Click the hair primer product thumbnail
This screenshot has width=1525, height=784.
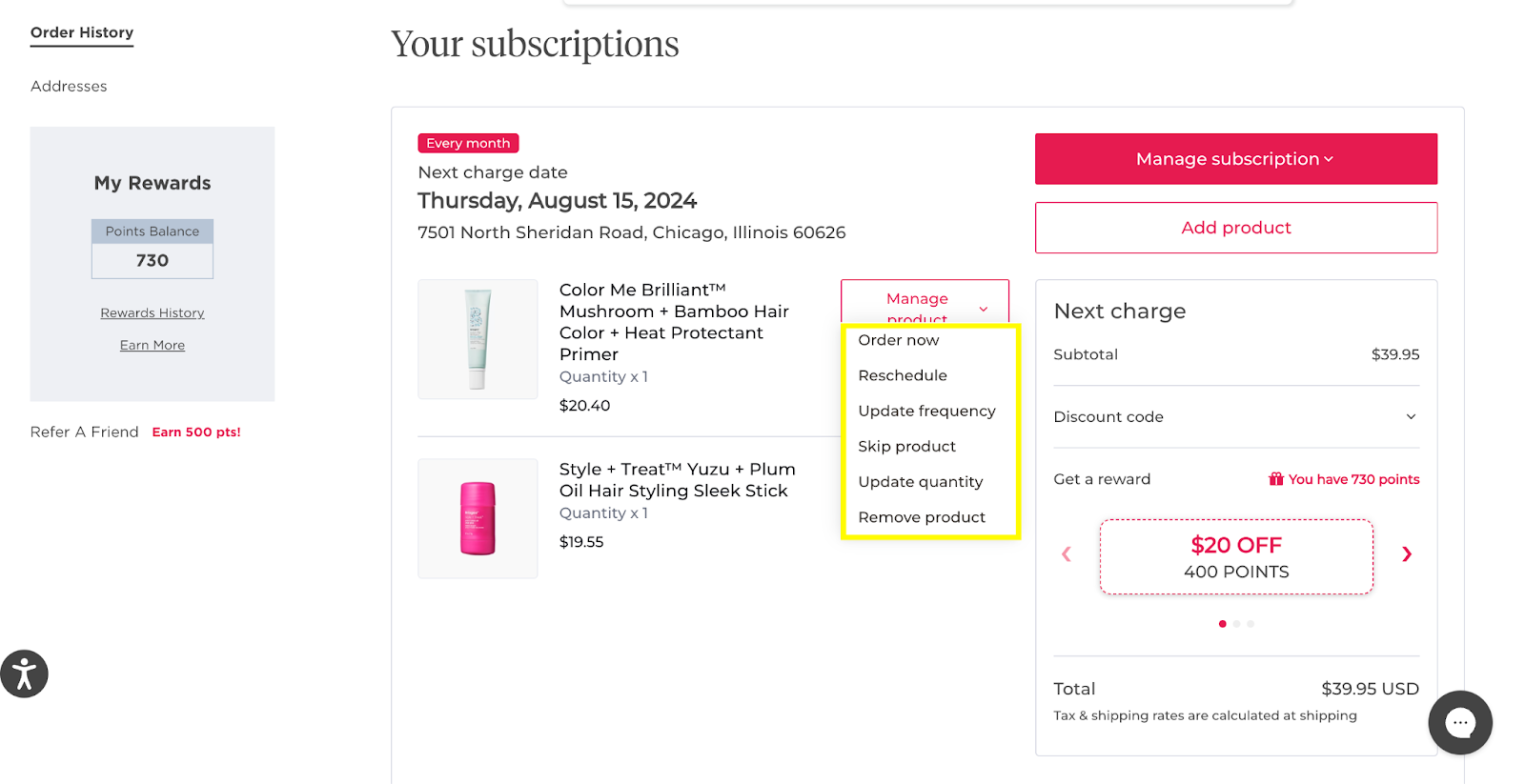point(478,339)
